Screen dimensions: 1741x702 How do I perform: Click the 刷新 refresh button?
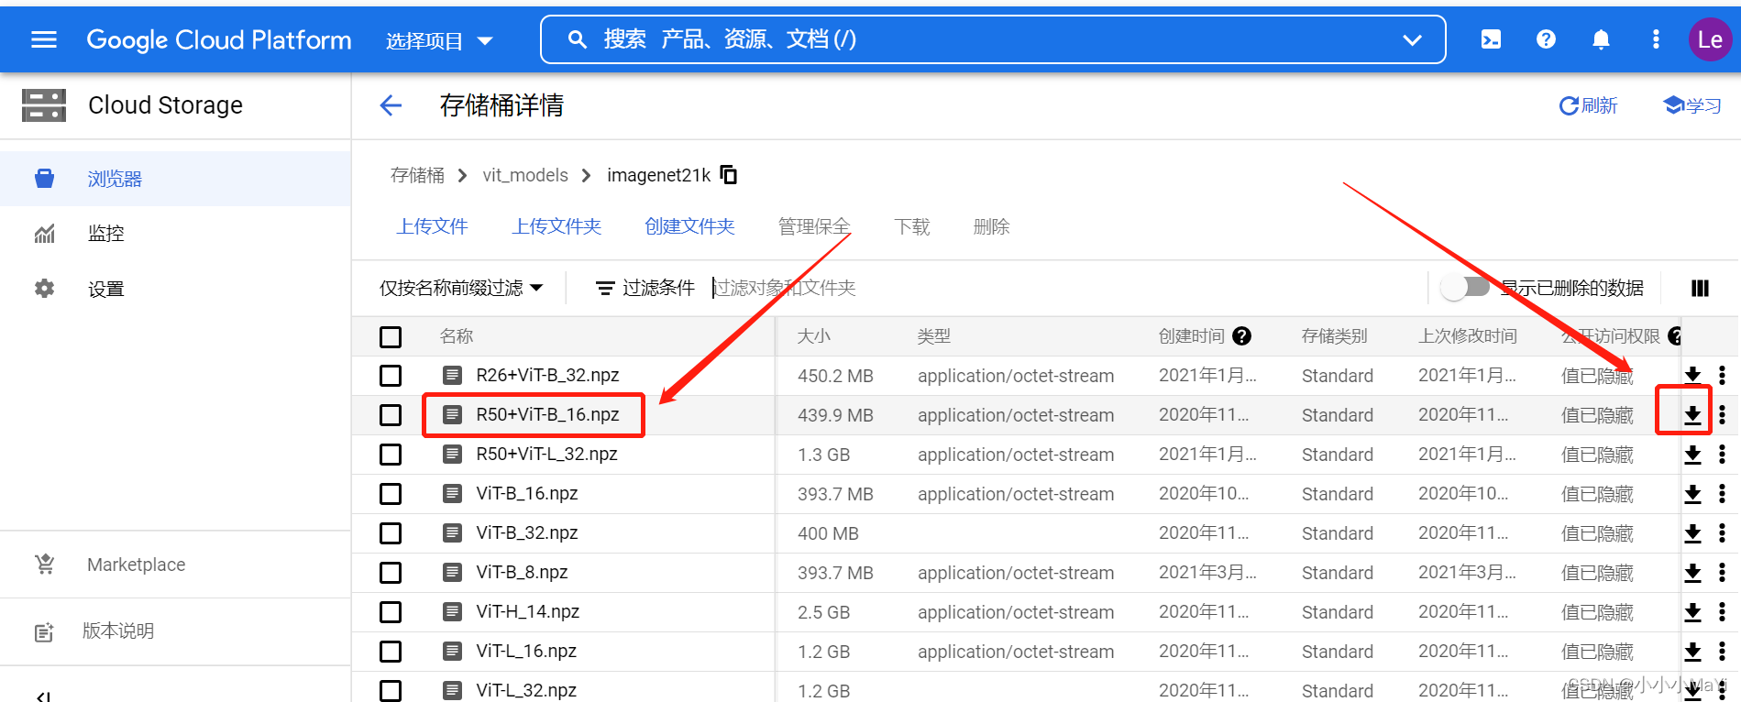click(x=1588, y=105)
